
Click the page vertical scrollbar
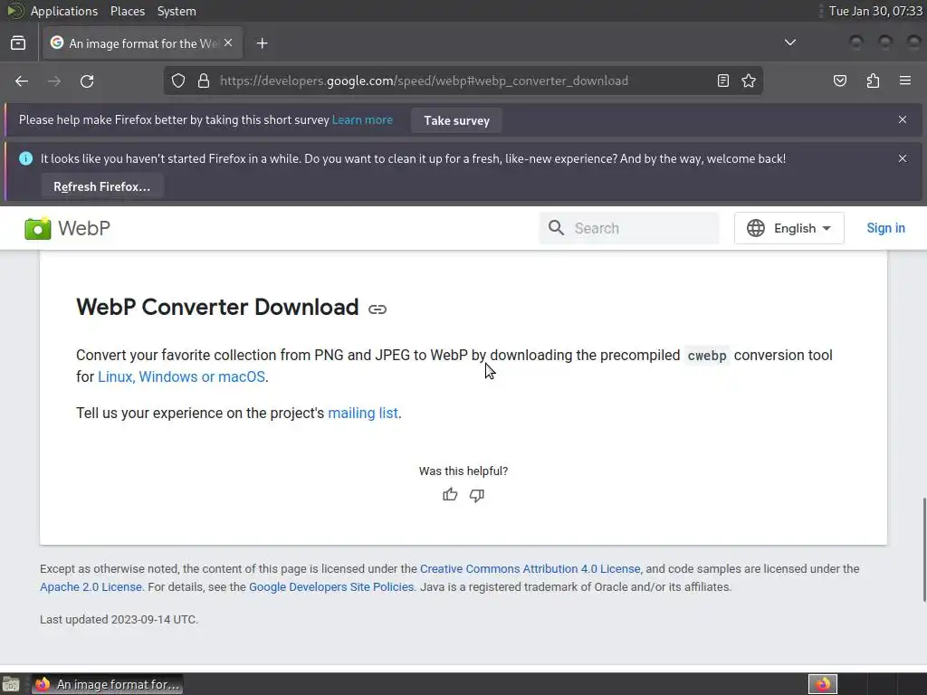pos(924,549)
